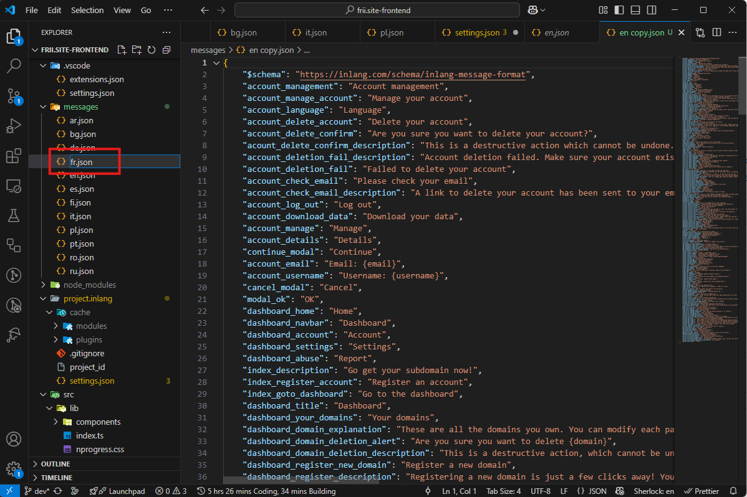Open the .gitignore file

click(x=87, y=353)
